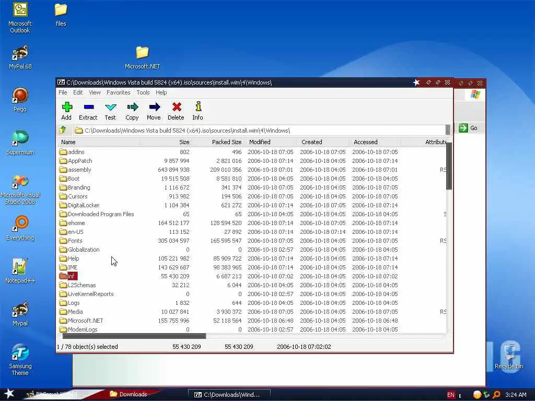Open the address bar path dropdown

coord(448,130)
